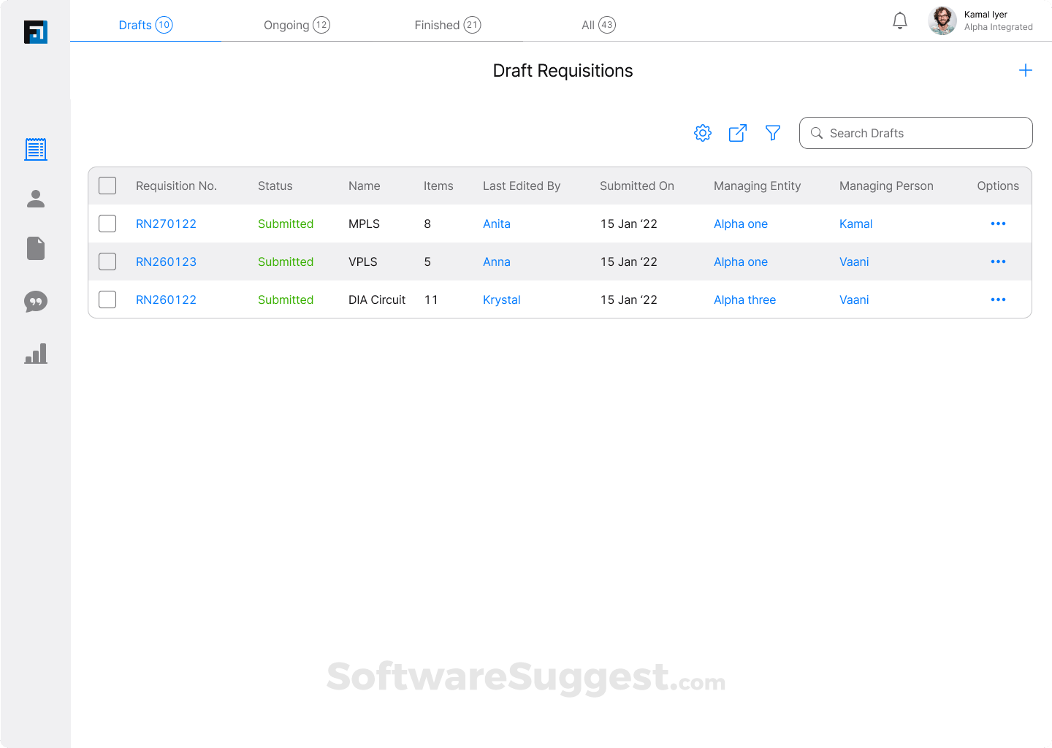View the analytics bar chart sidebar icon

click(36, 354)
